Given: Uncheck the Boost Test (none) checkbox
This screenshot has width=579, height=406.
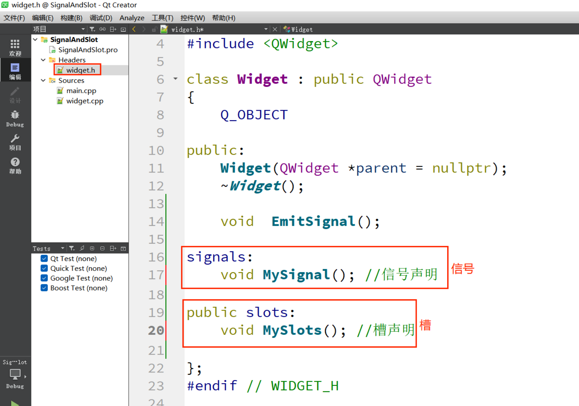Looking at the screenshot, I should [44, 288].
